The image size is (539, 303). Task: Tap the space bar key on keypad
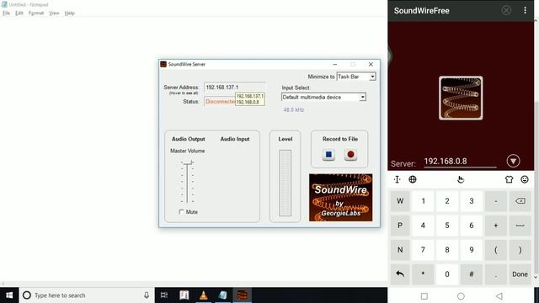pyautogui.click(x=520, y=226)
